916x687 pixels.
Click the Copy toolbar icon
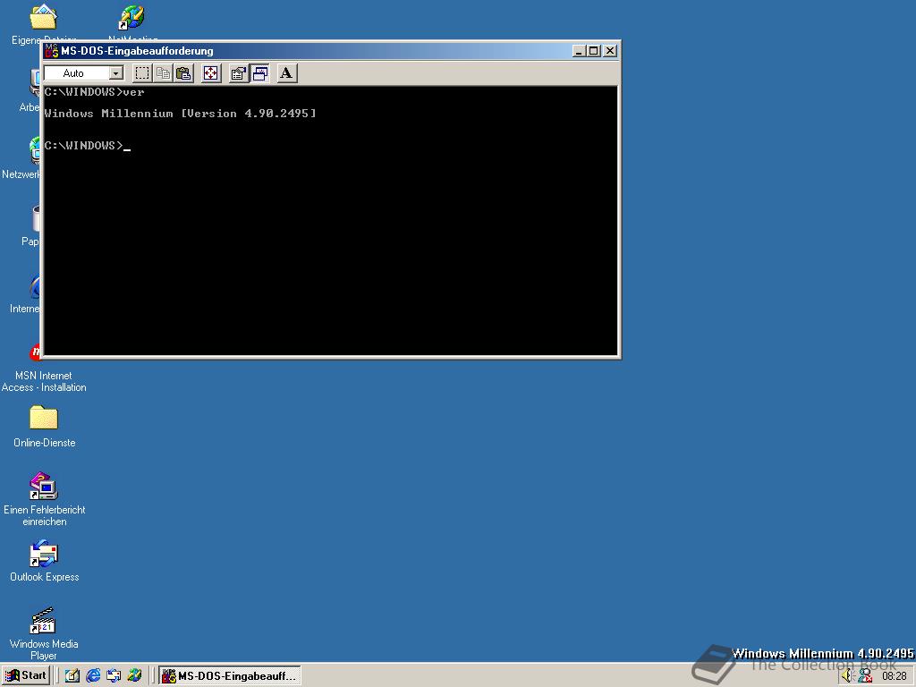163,73
